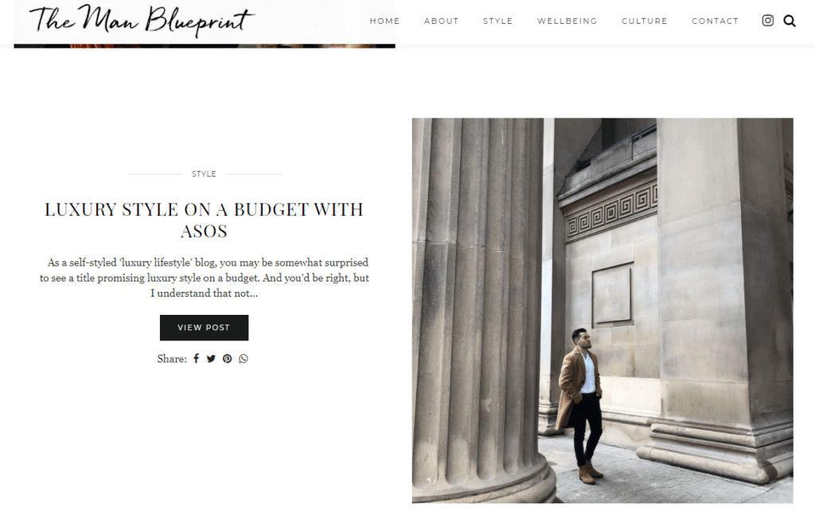The height and width of the screenshot is (509, 815).
Task: Click the image strip under the logo
Action: [x=205, y=45]
